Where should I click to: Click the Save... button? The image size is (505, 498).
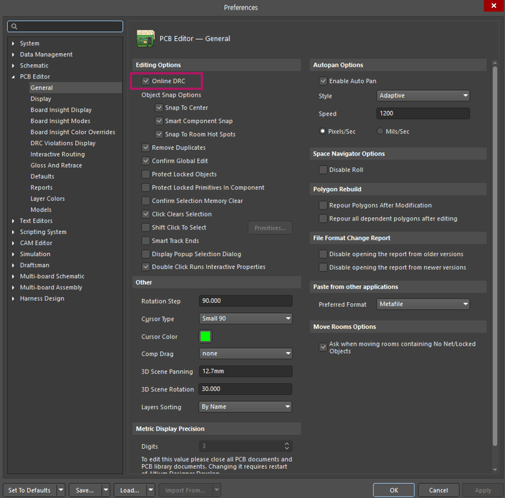pyautogui.click(x=85, y=490)
